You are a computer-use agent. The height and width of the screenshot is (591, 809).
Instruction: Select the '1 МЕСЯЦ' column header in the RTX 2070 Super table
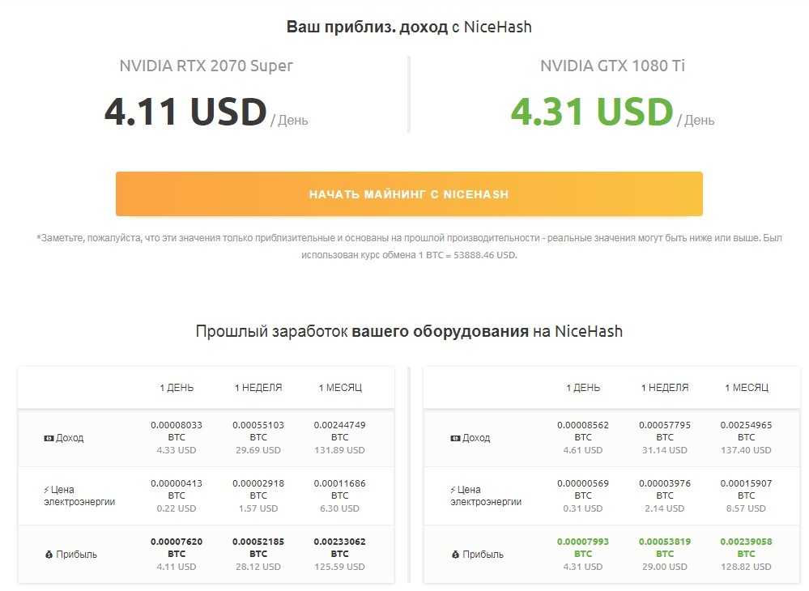click(x=340, y=388)
